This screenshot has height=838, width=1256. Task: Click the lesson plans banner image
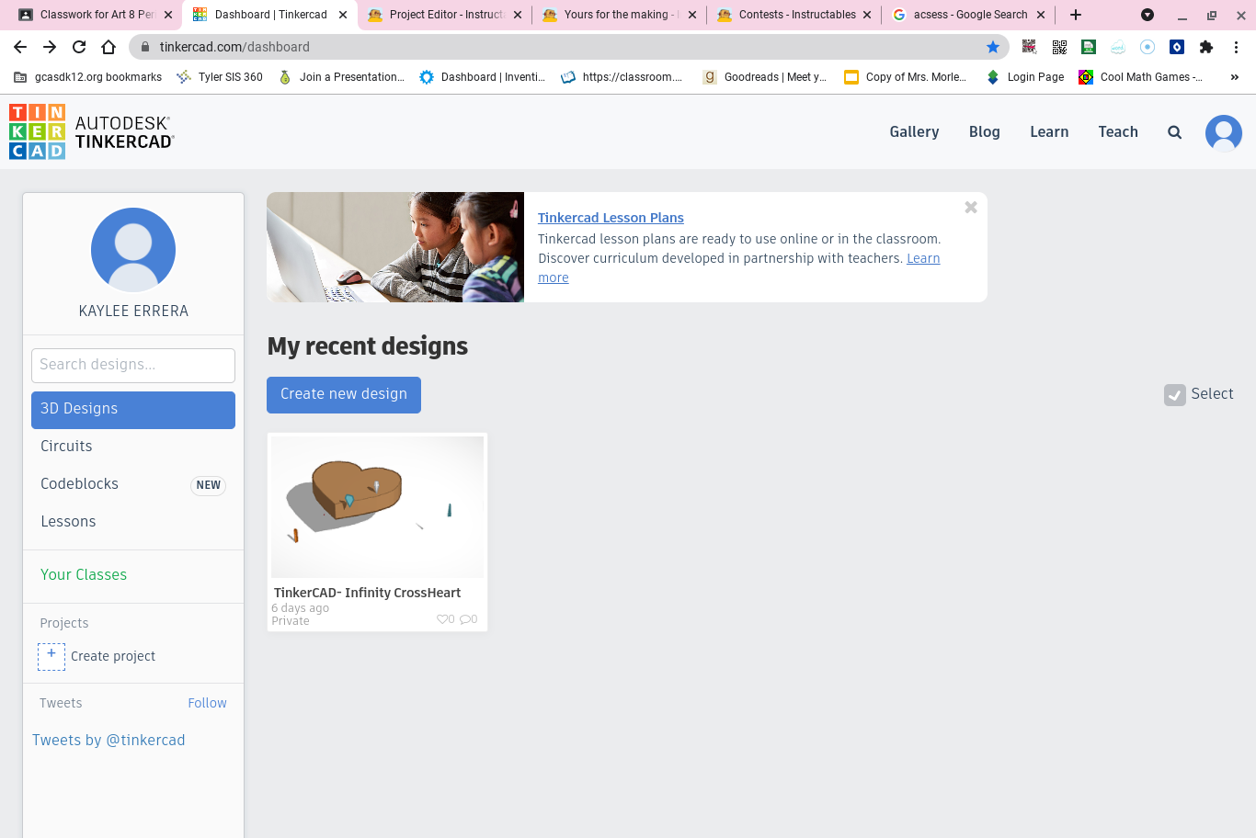point(395,247)
